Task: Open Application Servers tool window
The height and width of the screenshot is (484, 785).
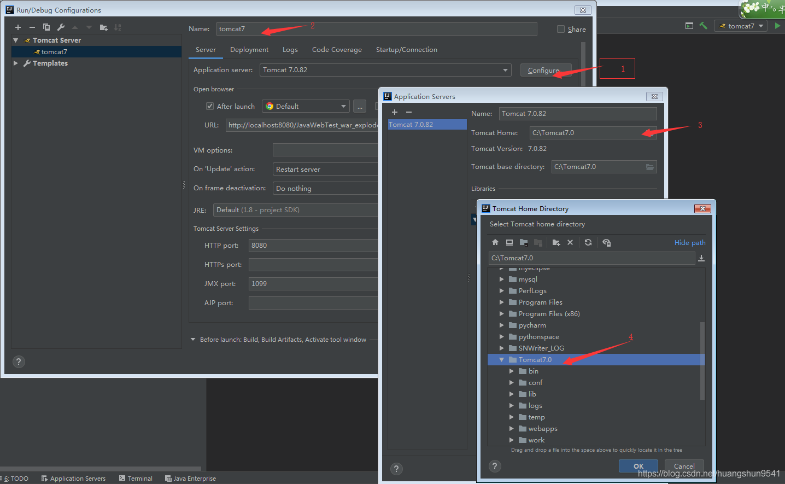Action: 73,479
